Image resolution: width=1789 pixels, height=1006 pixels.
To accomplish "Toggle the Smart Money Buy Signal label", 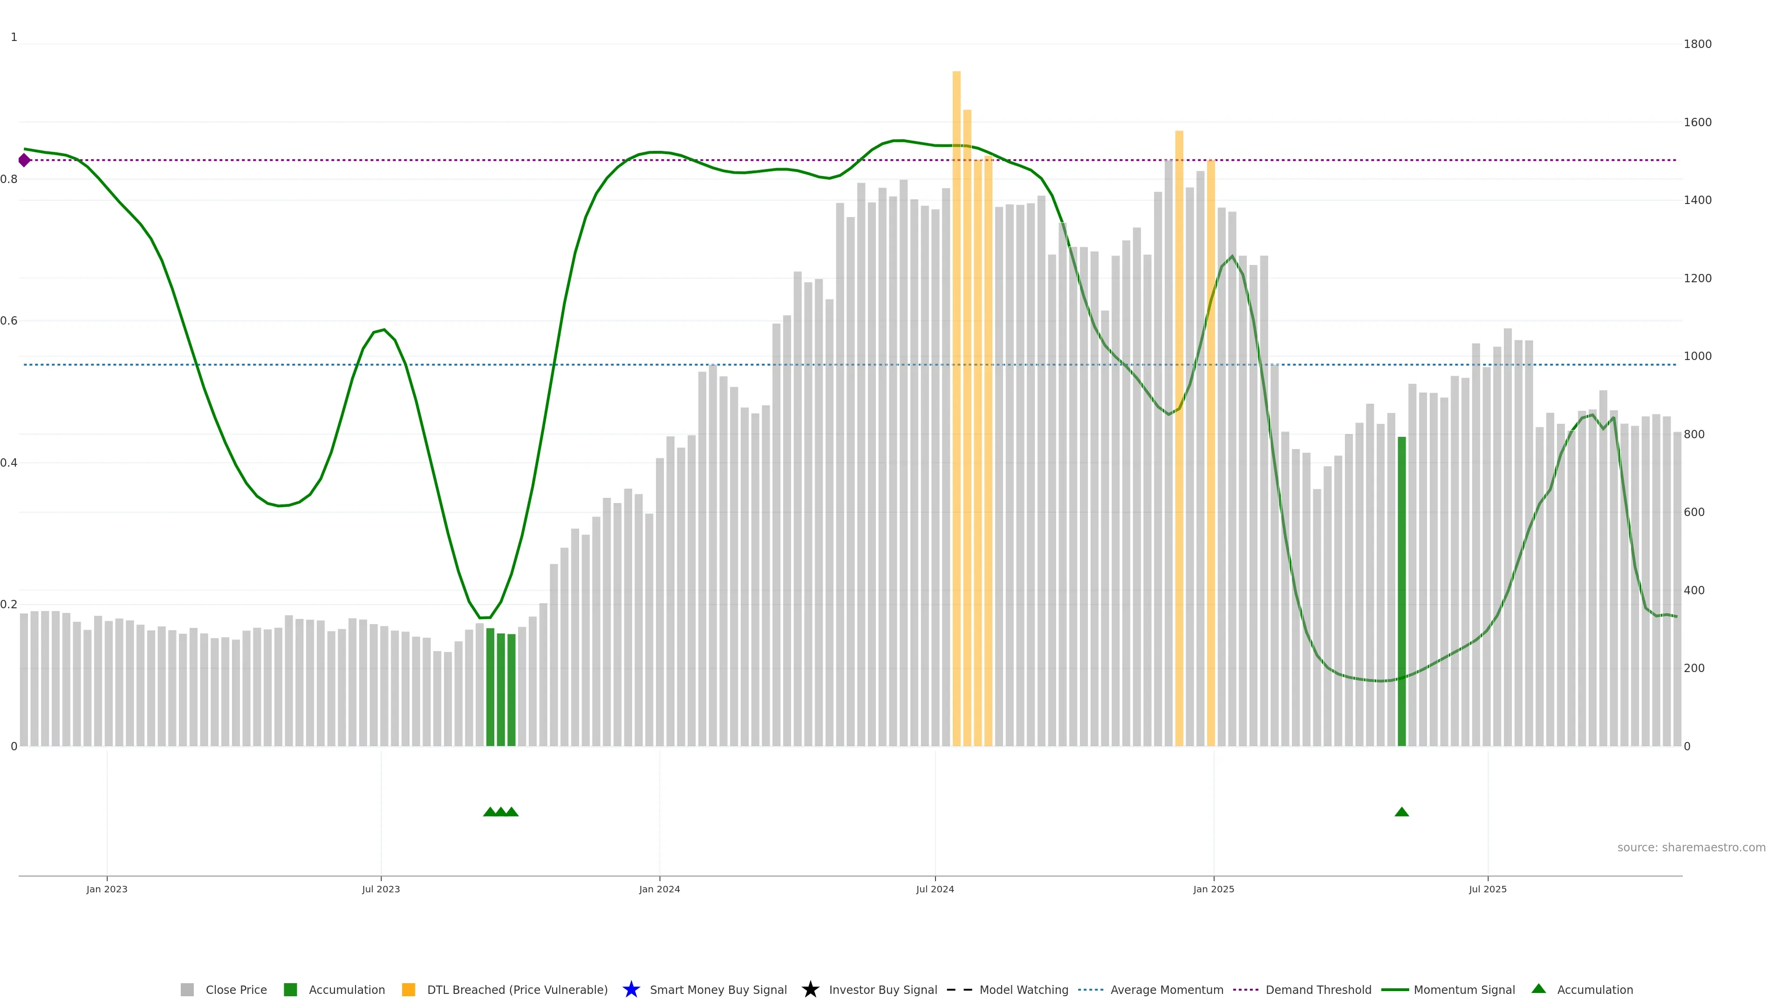I will click(x=718, y=989).
